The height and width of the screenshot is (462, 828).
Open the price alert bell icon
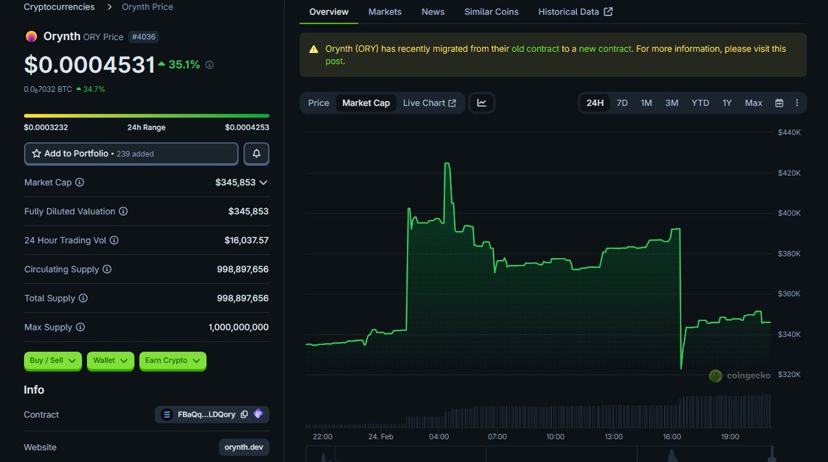pos(256,154)
